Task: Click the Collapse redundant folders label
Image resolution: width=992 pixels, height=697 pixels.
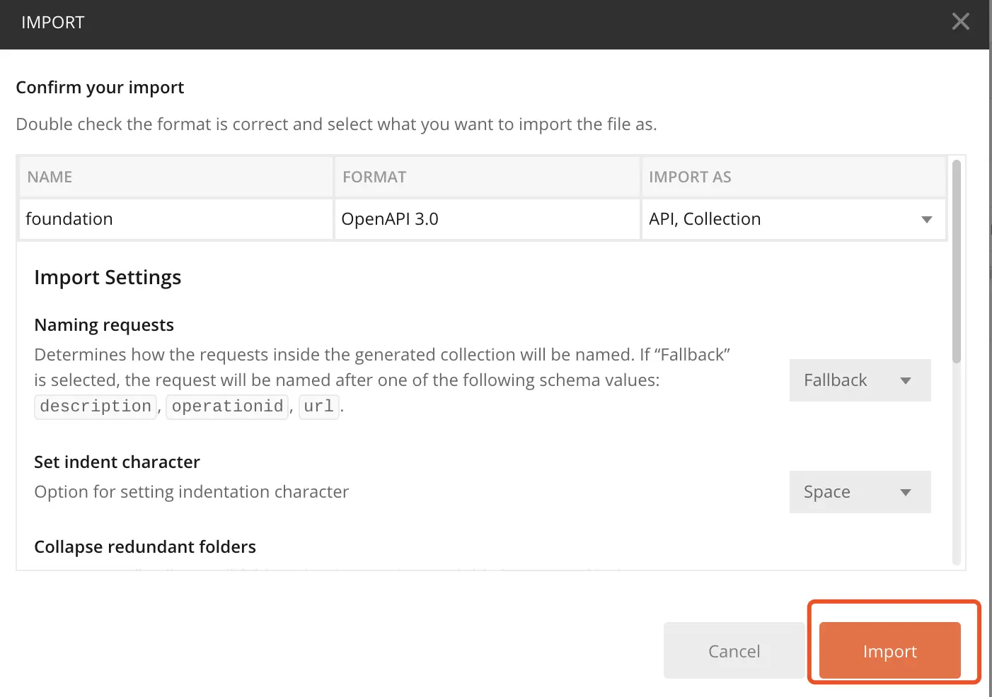Action: click(145, 547)
